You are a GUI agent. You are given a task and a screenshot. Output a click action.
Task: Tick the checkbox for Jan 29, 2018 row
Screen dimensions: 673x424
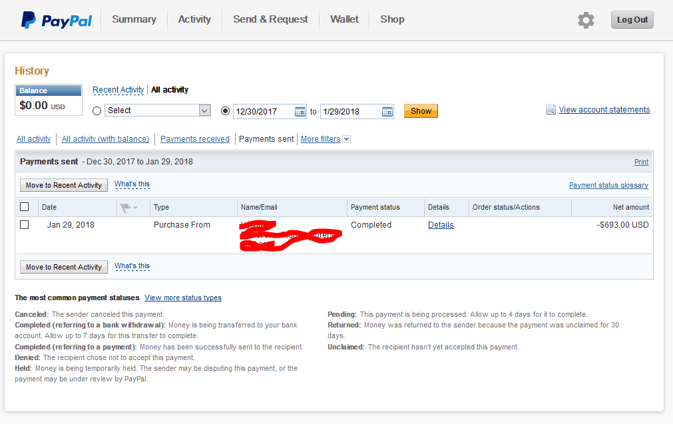pyautogui.click(x=25, y=224)
